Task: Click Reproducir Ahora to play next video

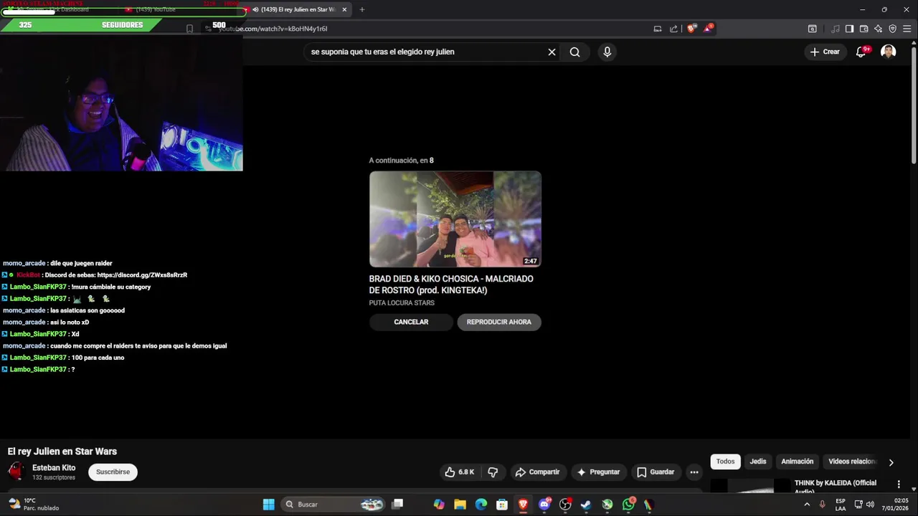Action: click(x=499, y=322)
